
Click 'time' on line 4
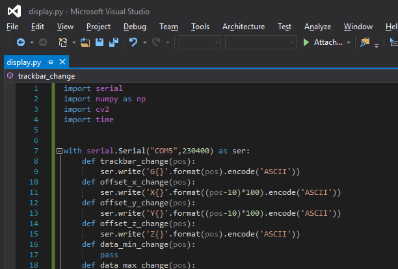pos(105,120)
